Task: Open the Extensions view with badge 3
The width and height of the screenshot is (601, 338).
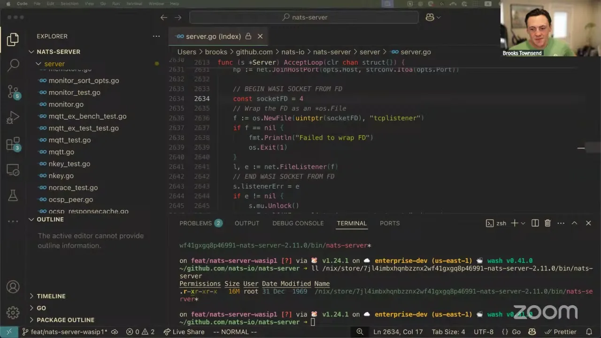Action: click(13, 144)
